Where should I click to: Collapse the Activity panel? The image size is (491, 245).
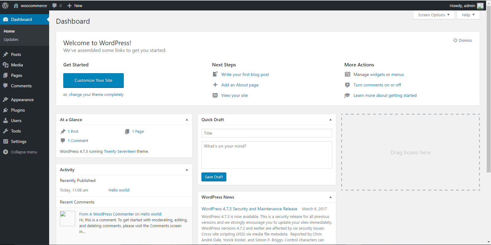point(187,170)
